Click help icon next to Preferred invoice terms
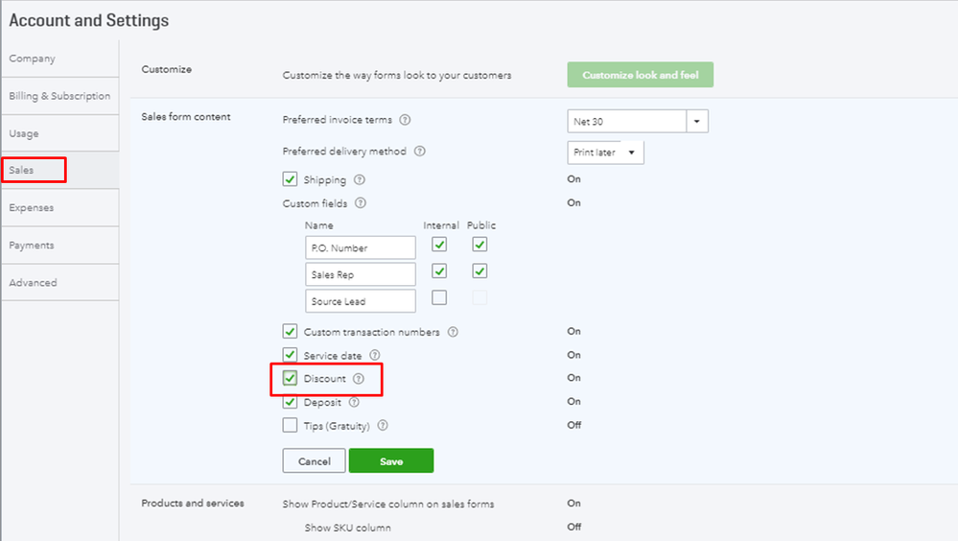The image size is (958, 541). pyautogui.click(x=405, y=121)
